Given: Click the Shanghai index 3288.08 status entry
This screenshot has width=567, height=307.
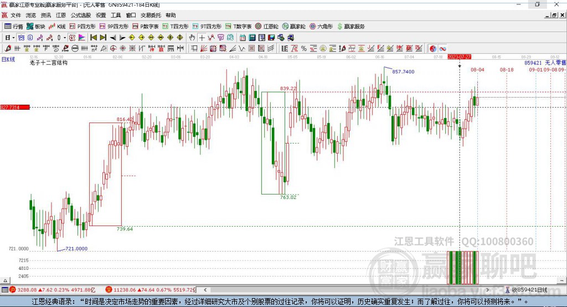Looking at the screenshot, I should [x=52, y=290].
